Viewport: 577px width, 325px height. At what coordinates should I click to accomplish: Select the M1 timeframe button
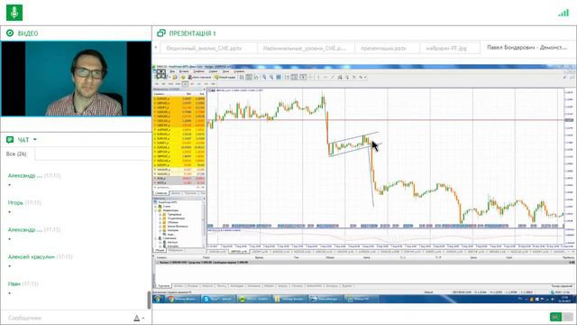tap(157, 84)
